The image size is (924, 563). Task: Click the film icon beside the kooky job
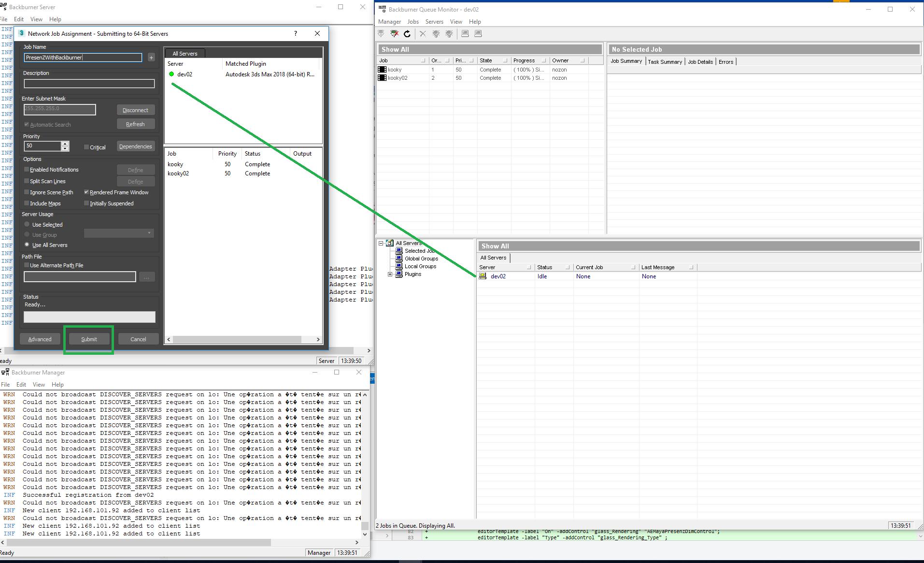(x=382, y=70)
